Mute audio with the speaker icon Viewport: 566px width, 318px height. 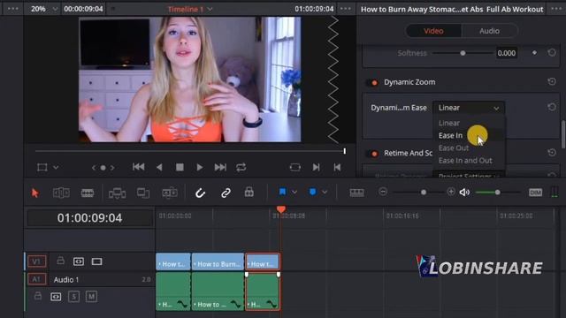pyautogui.click(x=464, y=193)
